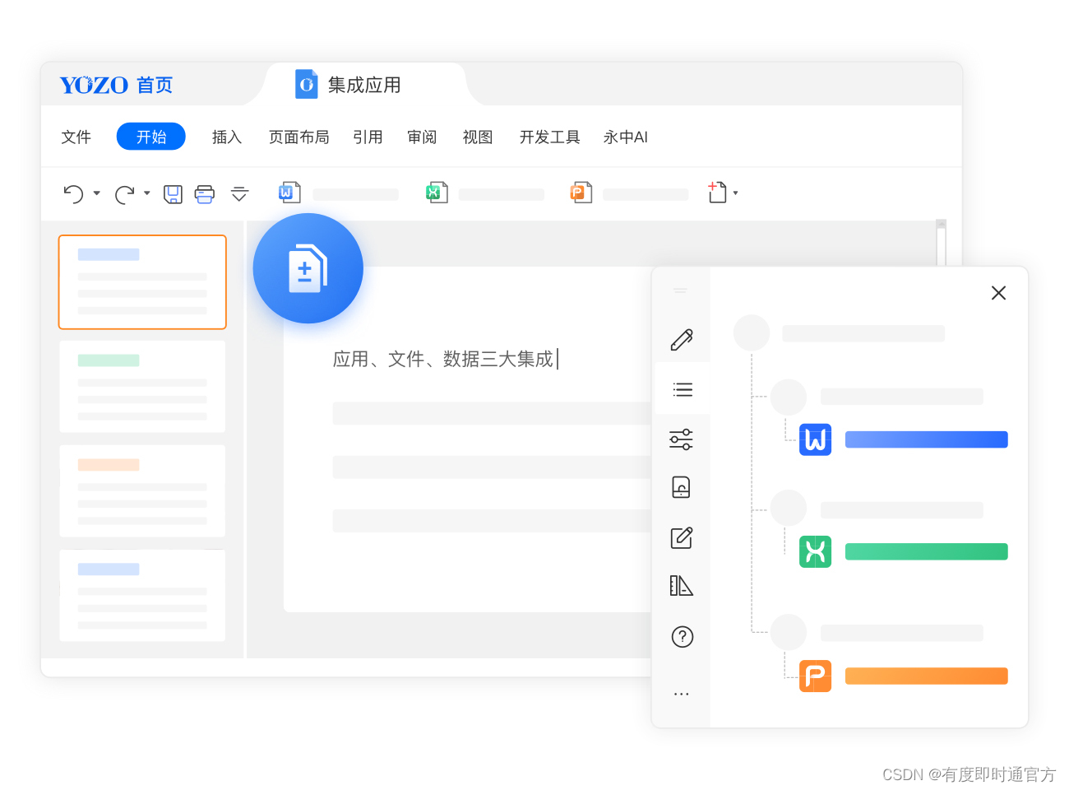Click the orange bar next to presentation icon

927,676
